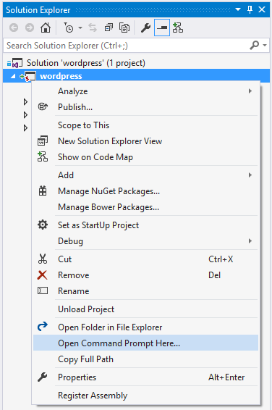Open the search options dropdown arrow
The height and width of the screenshot is (410, 272).
265,45
